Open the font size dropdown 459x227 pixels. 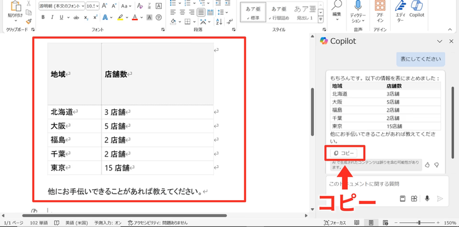pyautogui.click(x=97, y=6)
